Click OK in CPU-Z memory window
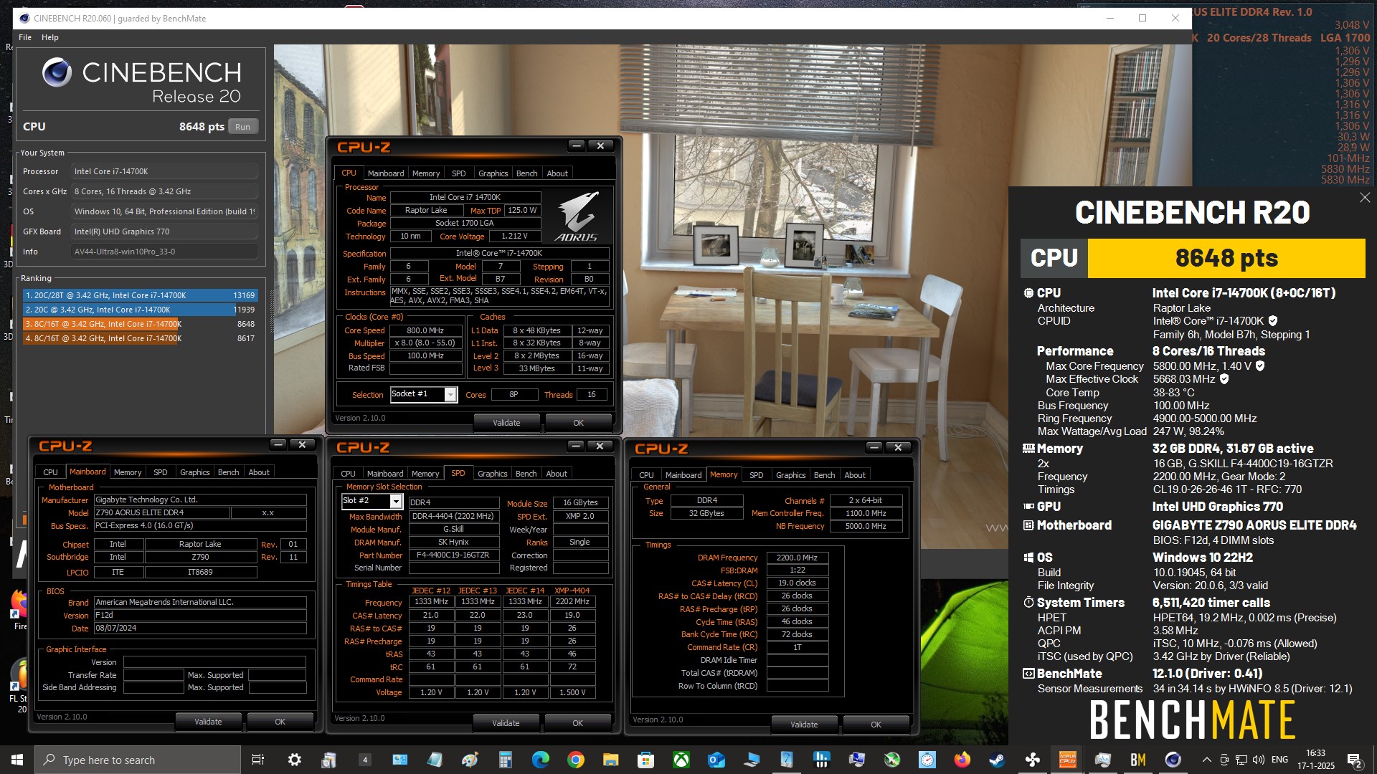The image size is (1377, 774). click(876, 725)
